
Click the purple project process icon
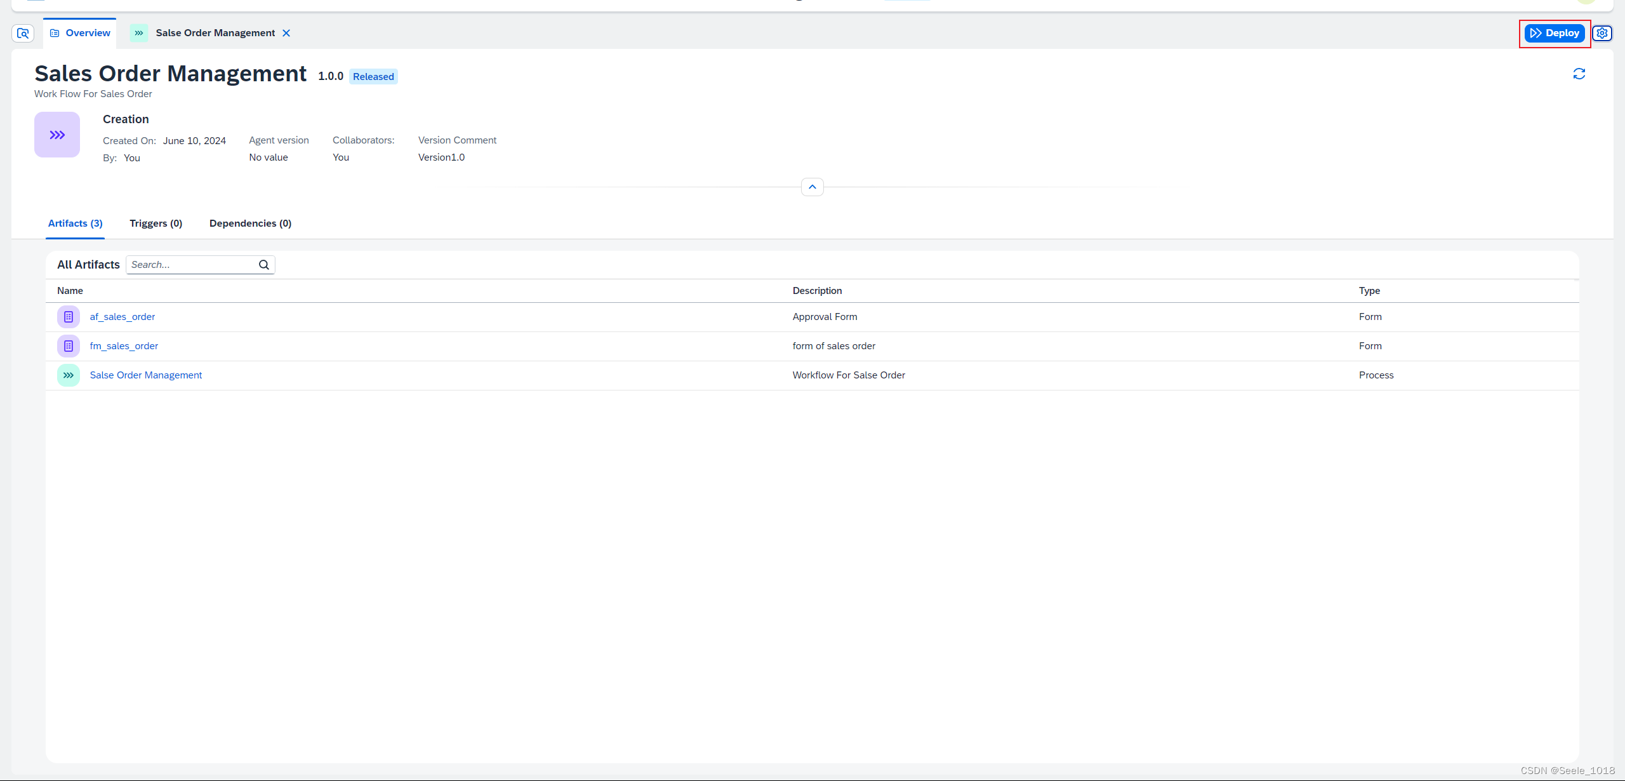(57, 135)
